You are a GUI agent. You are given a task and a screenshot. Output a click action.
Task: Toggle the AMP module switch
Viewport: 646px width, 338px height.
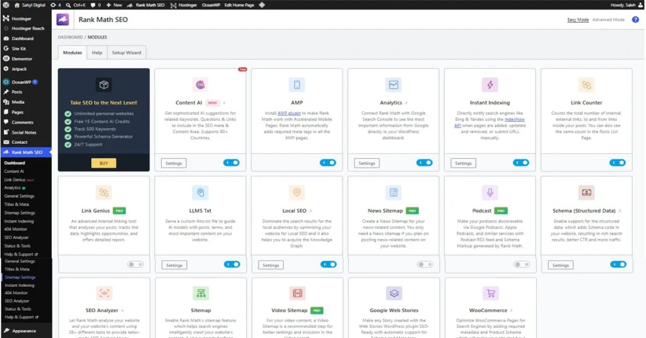click(328, 163)
